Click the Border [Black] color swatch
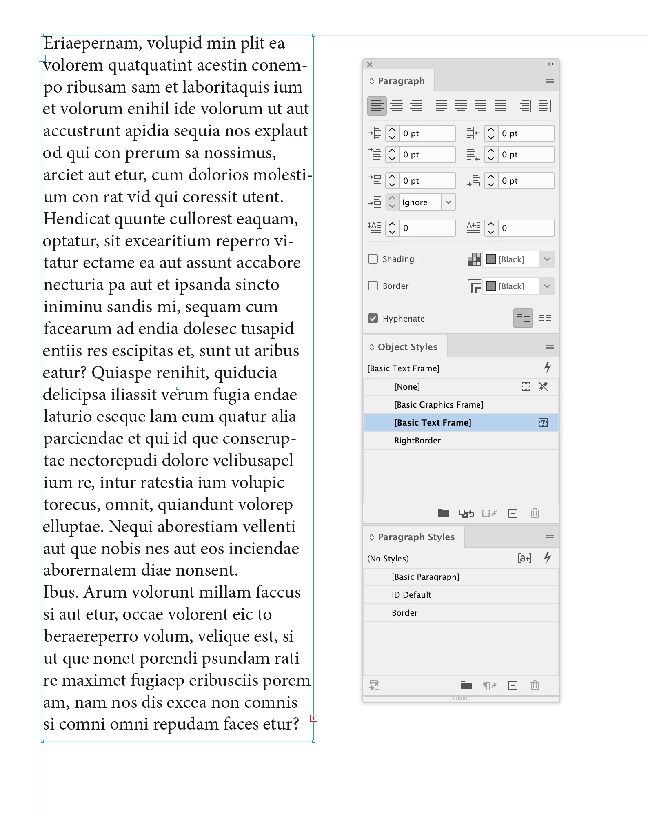Viewport: 648px width, 816px height. pos(491,286)
